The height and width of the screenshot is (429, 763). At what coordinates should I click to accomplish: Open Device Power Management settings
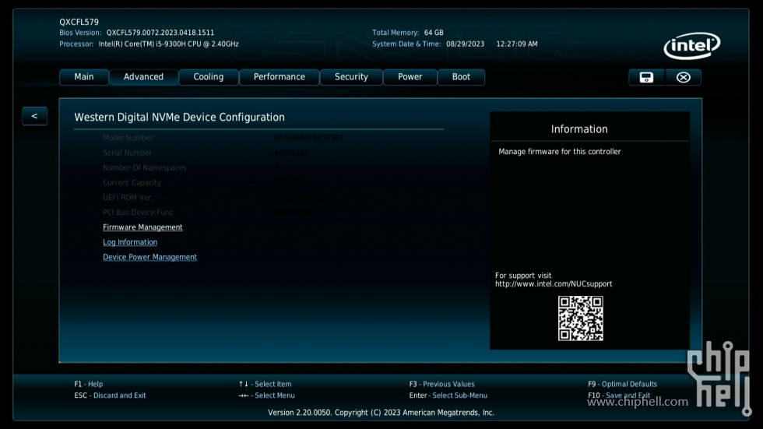[x=149, y=257]
